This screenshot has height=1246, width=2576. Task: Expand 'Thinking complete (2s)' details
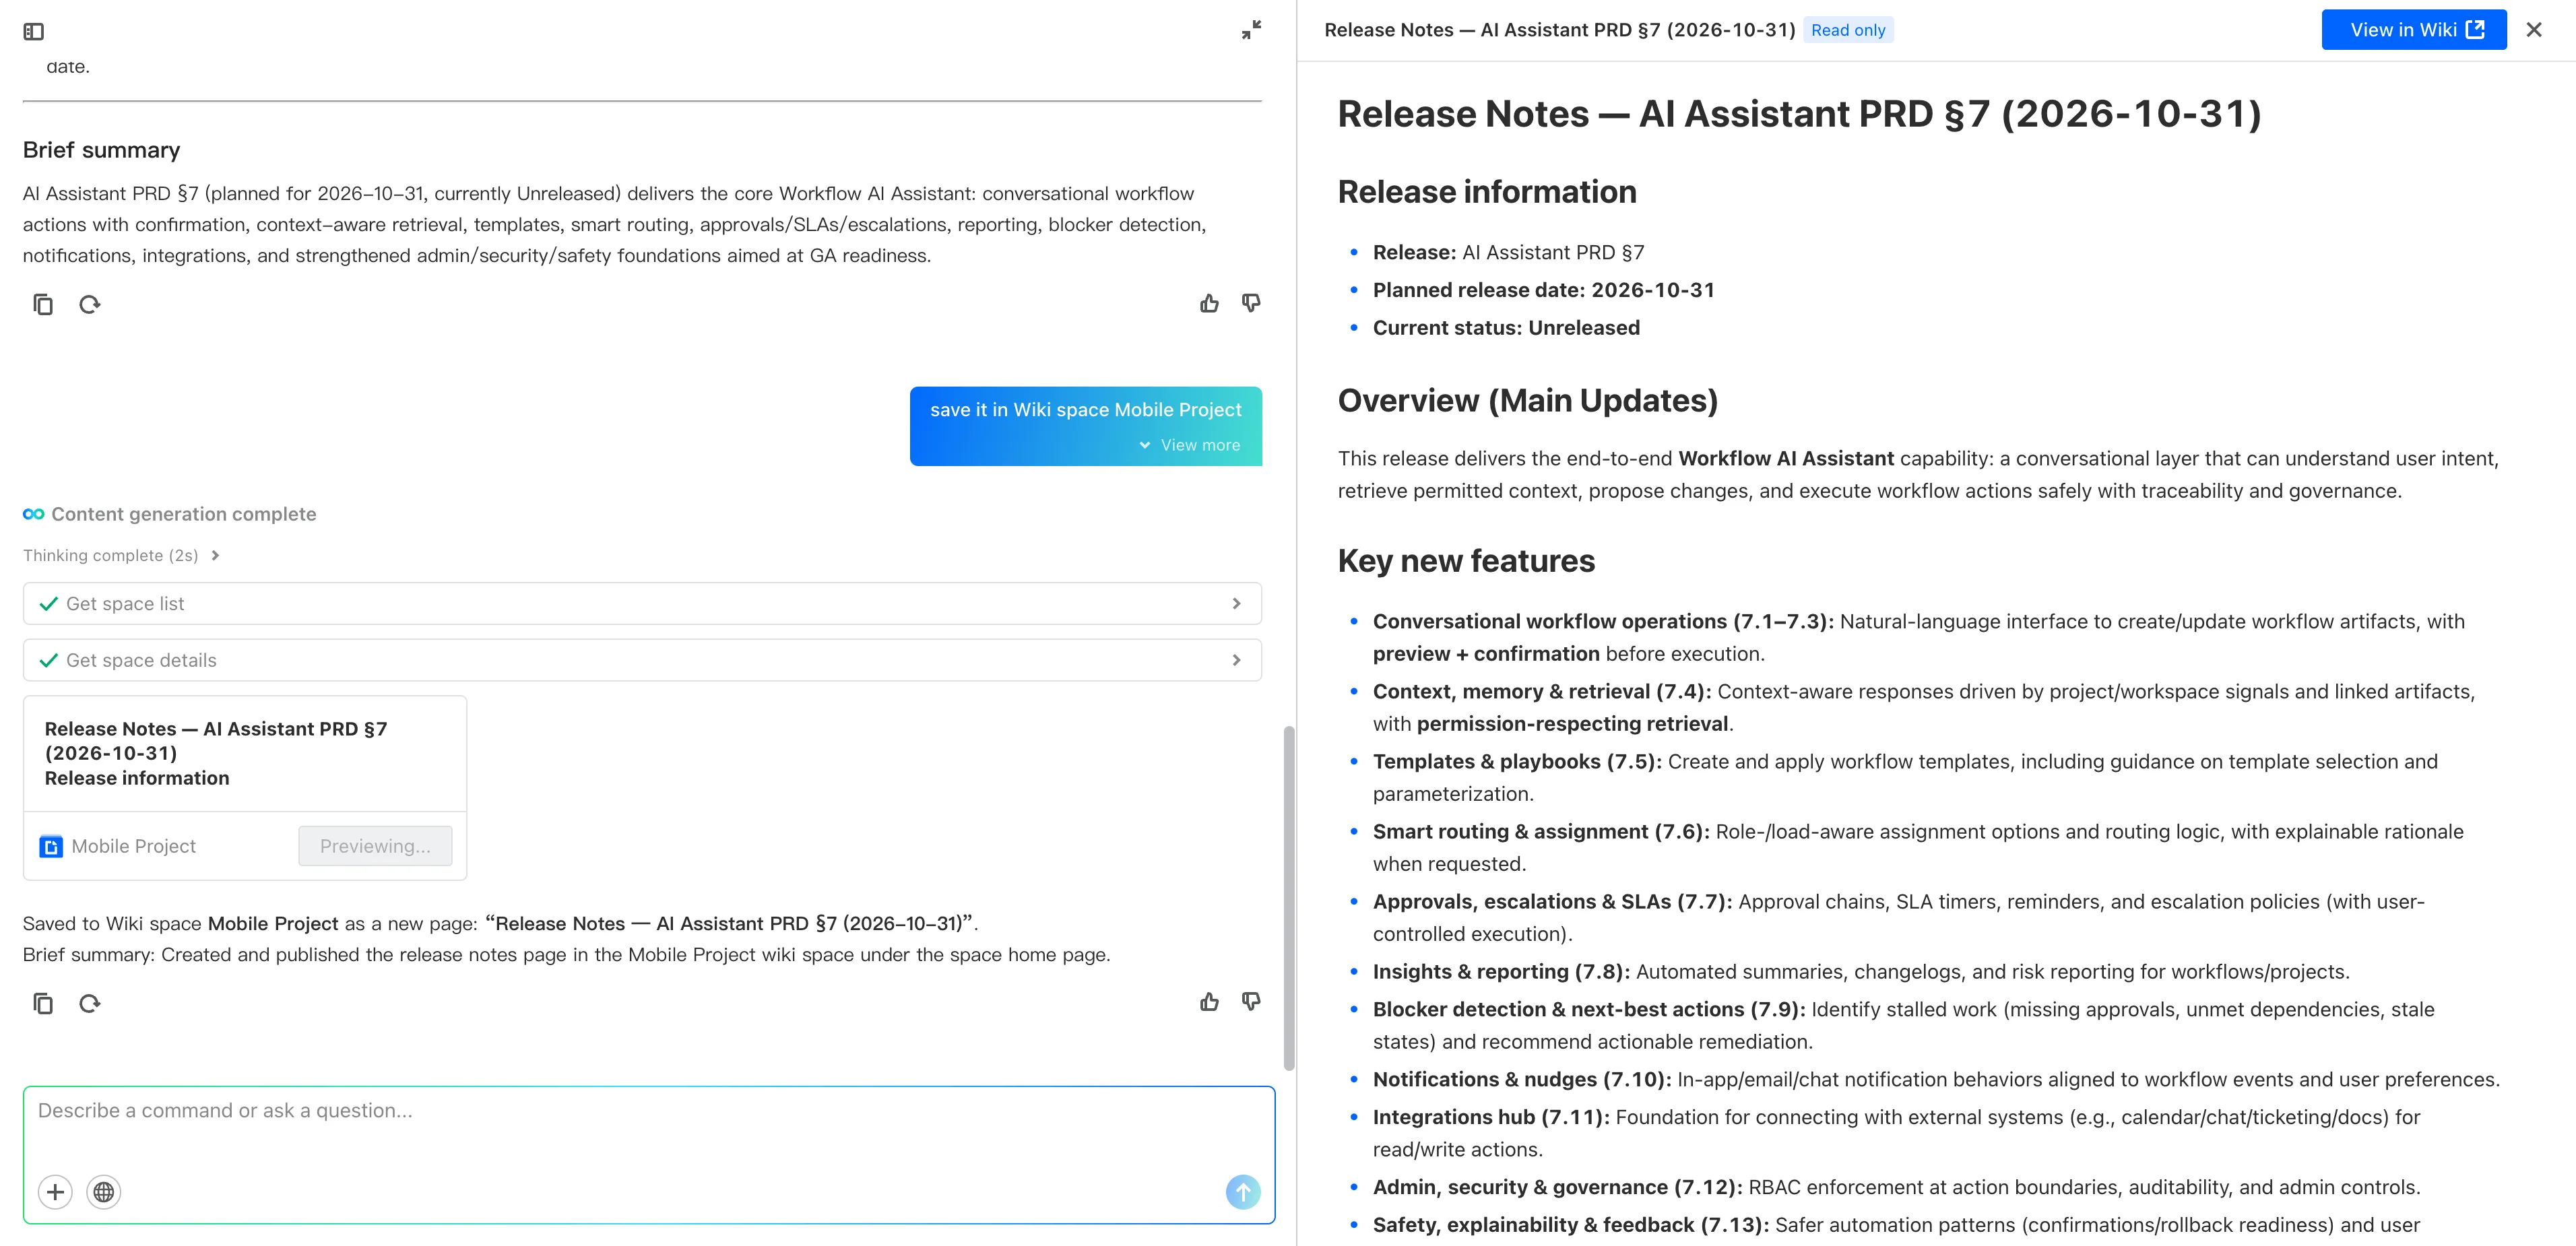(121, 555)
